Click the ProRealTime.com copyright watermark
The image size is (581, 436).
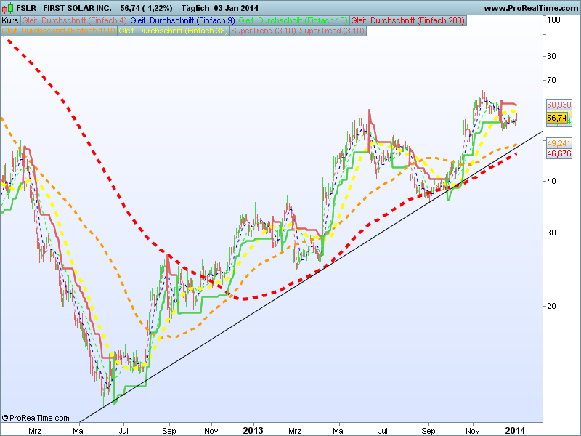pos(36,418)
